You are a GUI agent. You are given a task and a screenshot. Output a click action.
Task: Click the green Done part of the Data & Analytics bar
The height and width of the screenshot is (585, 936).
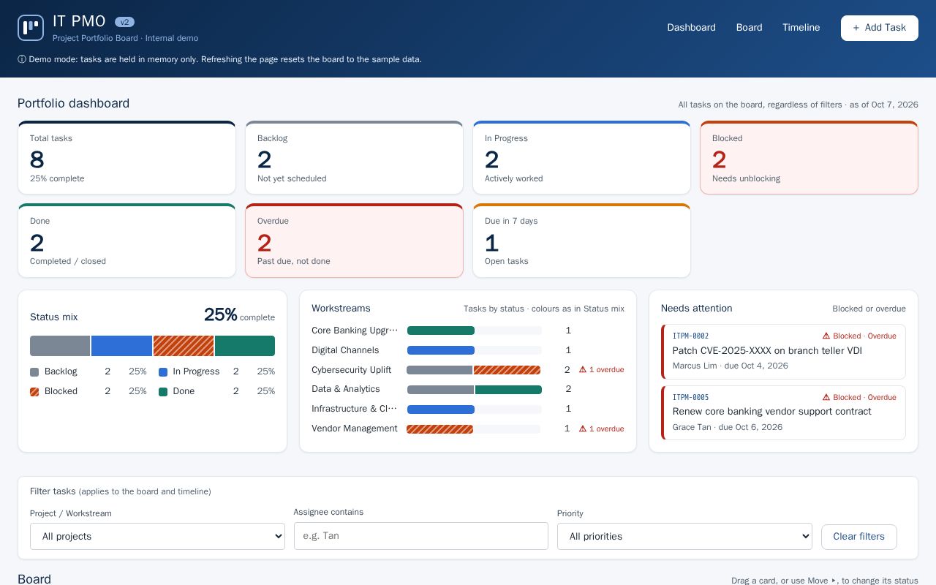(x=508, y=390)
